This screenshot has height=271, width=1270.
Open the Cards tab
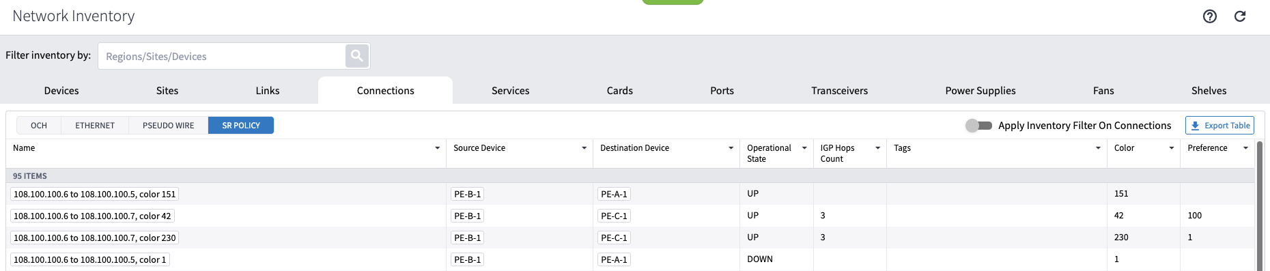point(620,91)
